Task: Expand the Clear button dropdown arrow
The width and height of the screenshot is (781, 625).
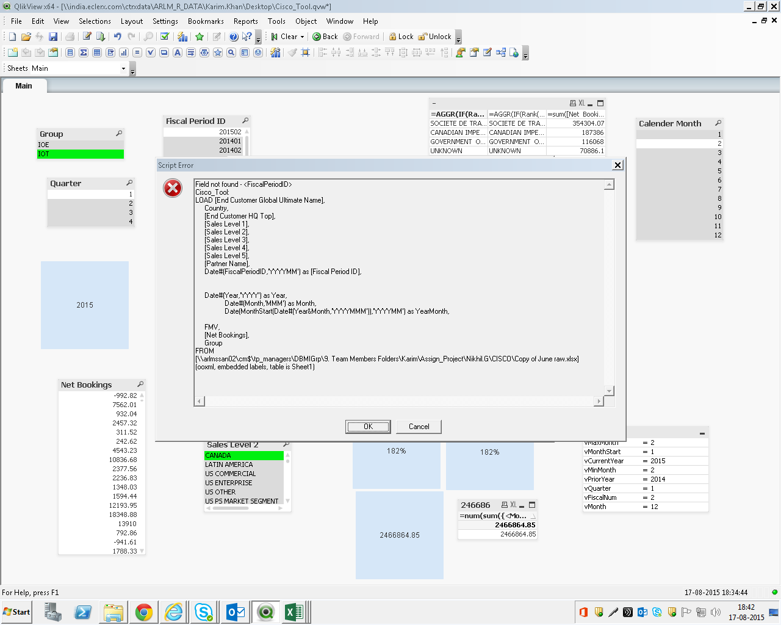Action: point(302,37)
